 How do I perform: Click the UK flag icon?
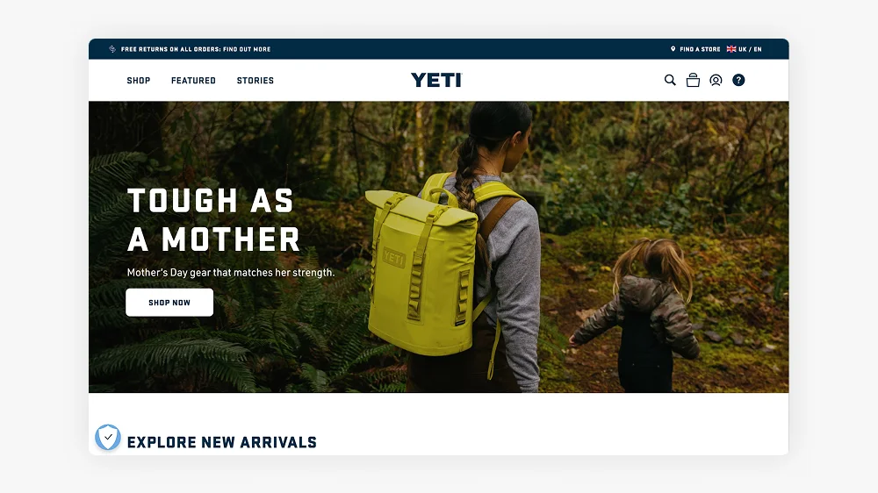(x=731, y=48)
